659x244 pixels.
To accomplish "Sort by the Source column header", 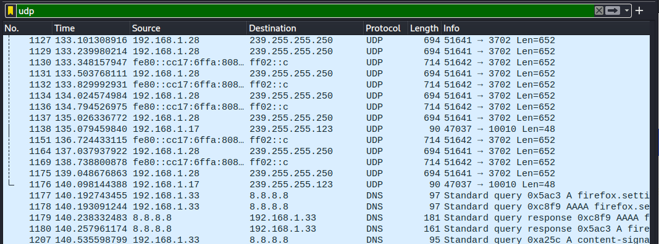I will pyautogui.click(x=188, y=28).
